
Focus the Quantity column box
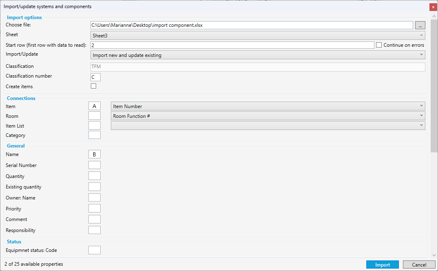[95, 176]
